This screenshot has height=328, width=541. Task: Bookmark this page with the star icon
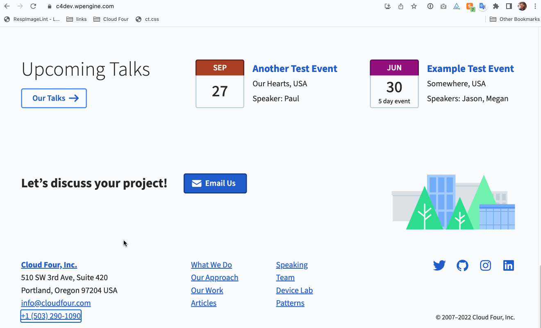[414, 6]
